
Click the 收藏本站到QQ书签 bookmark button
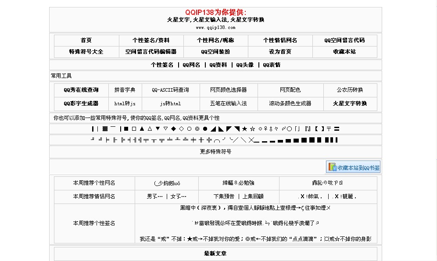pyautogui.click(x=353, y=167)
